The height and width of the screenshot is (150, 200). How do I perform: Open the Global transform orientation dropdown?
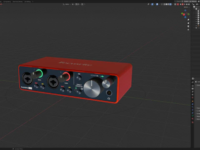[x=67, y=4]
